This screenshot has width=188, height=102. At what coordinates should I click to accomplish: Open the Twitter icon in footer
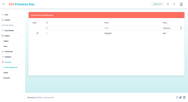[180, 98]
